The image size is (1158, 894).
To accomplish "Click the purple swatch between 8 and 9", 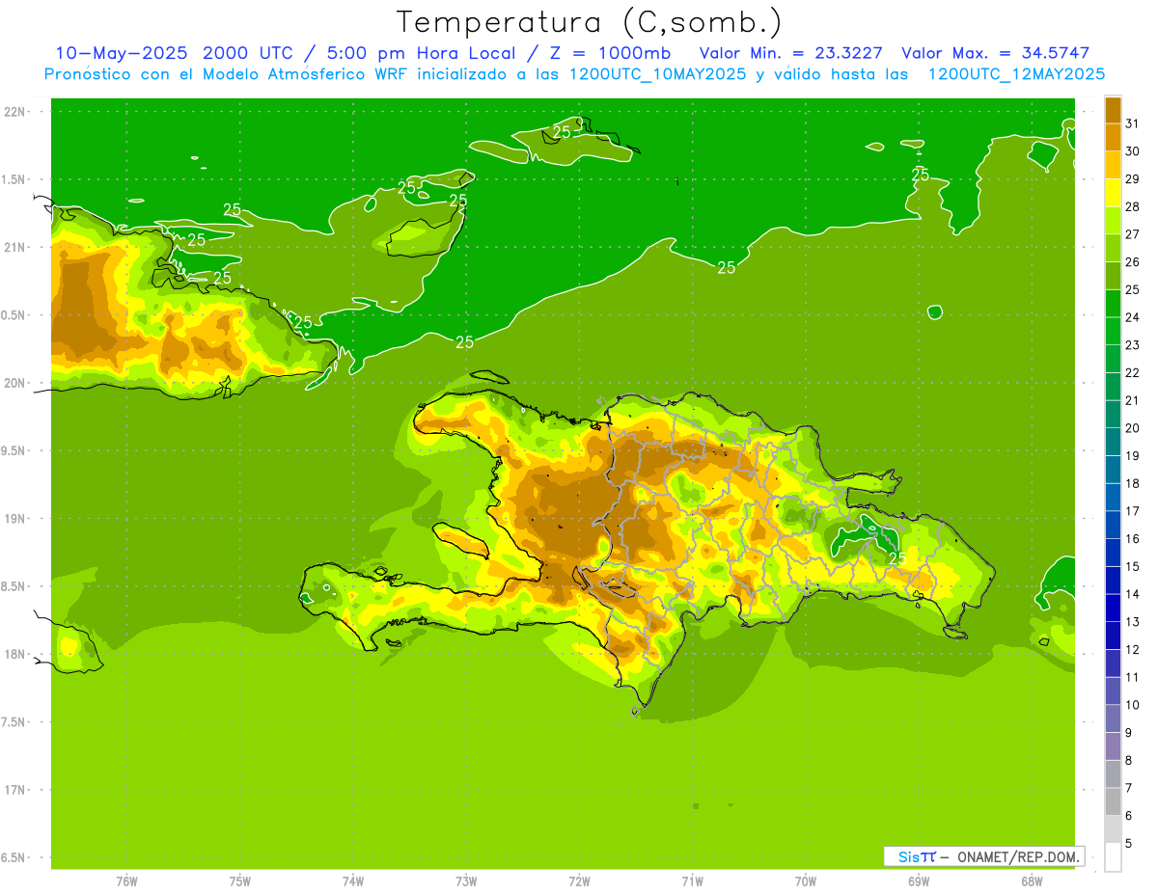I will 1113,746.
